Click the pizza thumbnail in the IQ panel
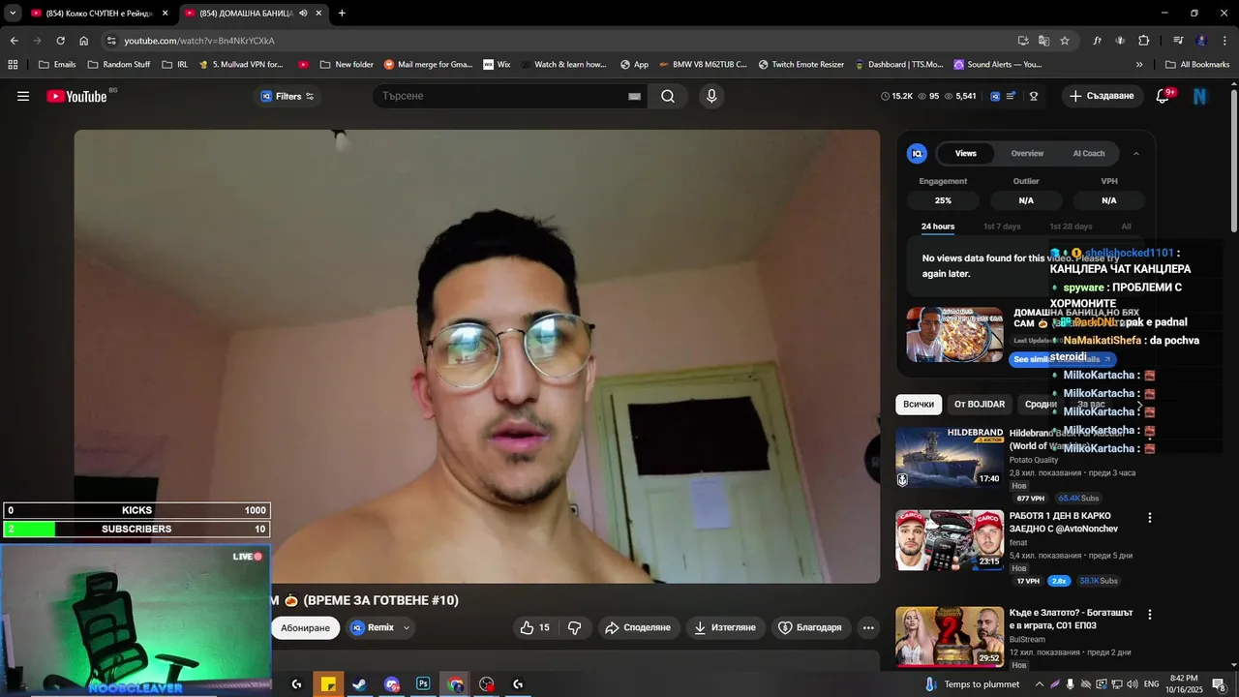1239x697 pixels. tap(955, 335)
